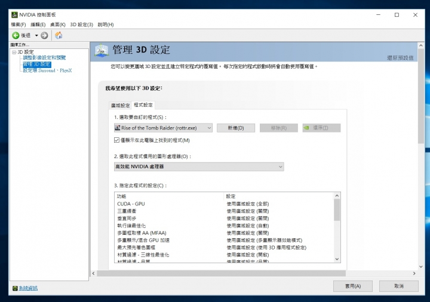The image size is (430, 302).
Task: Open the Back history dropdown arrow
Action: coord(36,36)
